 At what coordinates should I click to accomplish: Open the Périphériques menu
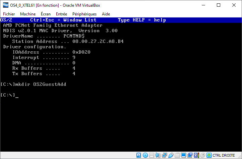pos(84,14)
